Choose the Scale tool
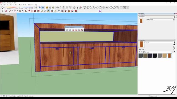The width and height of the screenshot is (177, 99). click(x=38, y=11)
